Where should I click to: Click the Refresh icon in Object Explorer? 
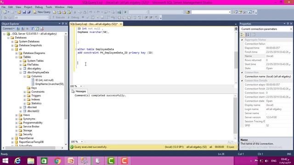[37, 28]
